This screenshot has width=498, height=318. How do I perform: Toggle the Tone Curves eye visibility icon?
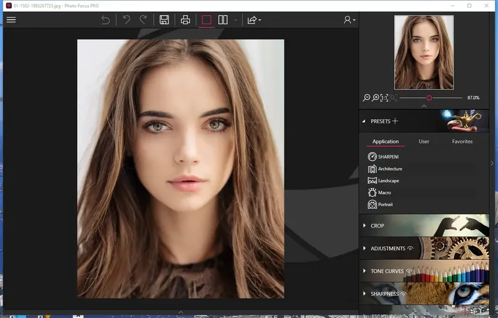[x=409, y=271]
